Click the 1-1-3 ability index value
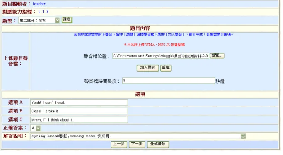This screenshot has height=155, width=283. point(43,12)
